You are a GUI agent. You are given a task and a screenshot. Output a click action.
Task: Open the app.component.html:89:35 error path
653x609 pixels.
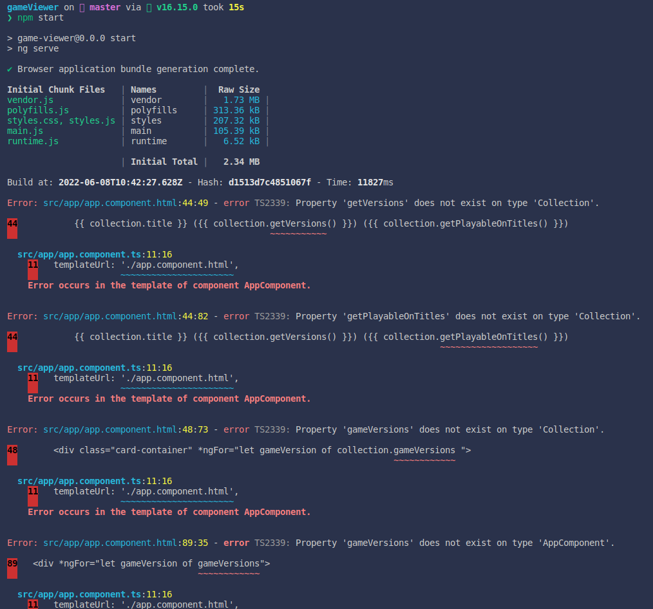[x=126, y=543]
